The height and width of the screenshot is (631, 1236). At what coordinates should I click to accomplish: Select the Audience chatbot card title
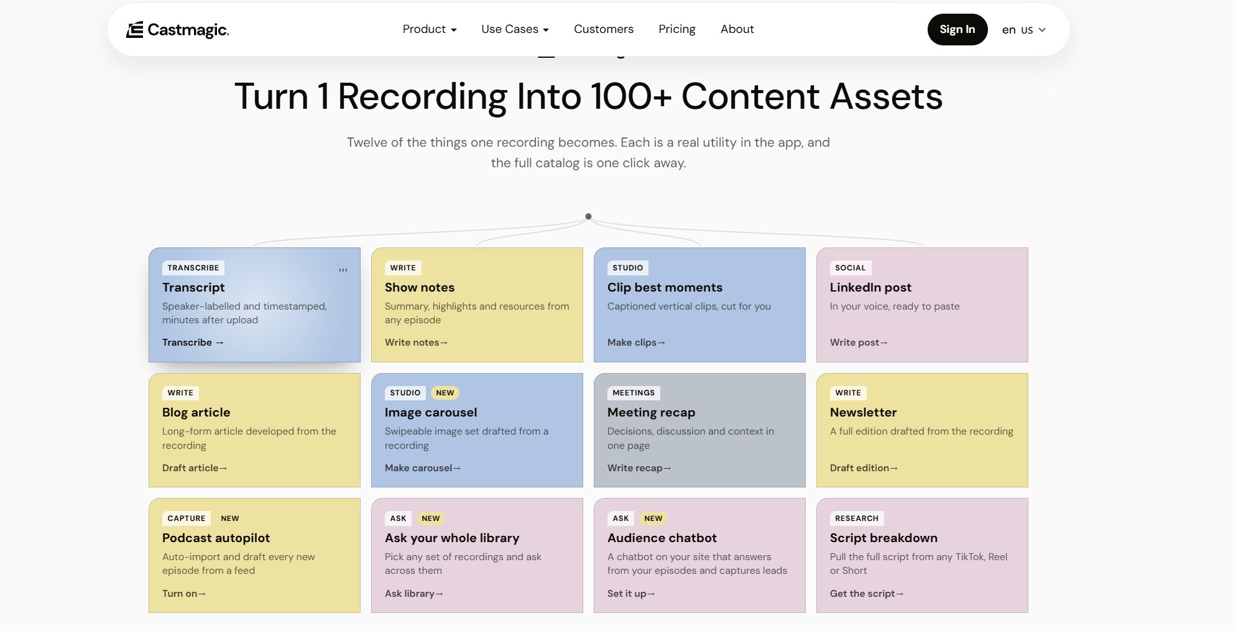point(662,538)
